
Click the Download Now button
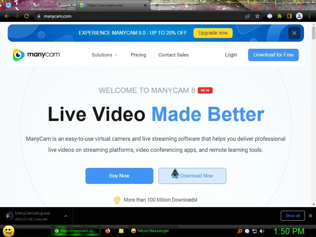tap(192, 176)
